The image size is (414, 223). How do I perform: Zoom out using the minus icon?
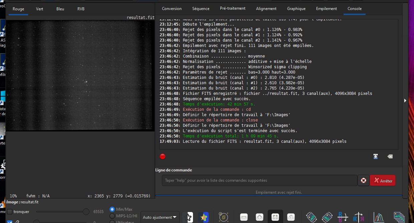tap(244, 217)
